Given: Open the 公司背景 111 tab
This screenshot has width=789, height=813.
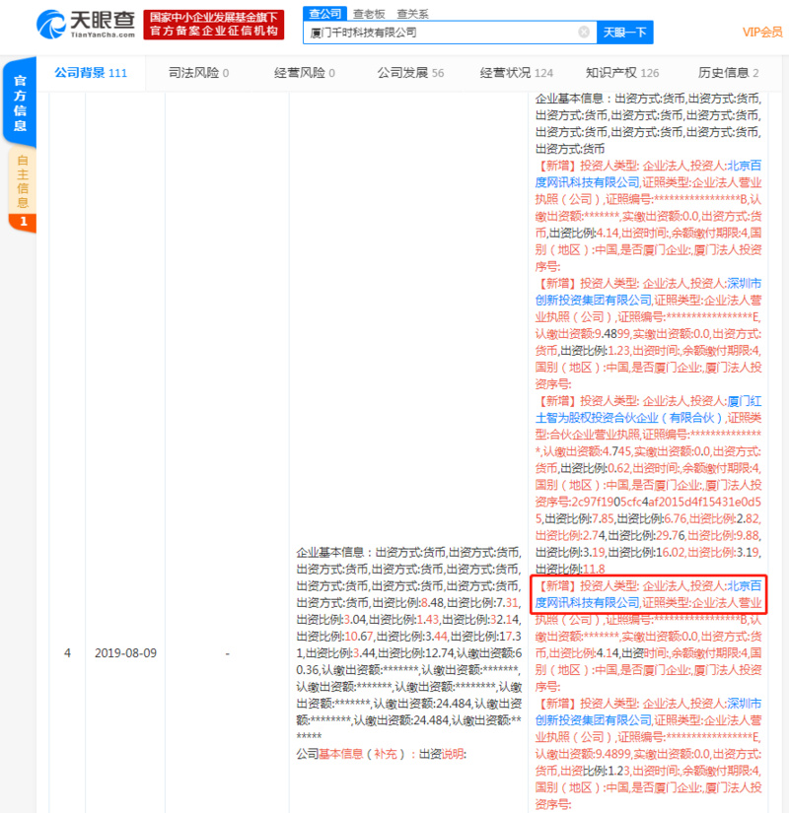Looking at the screenshot, I should [90, 73].
